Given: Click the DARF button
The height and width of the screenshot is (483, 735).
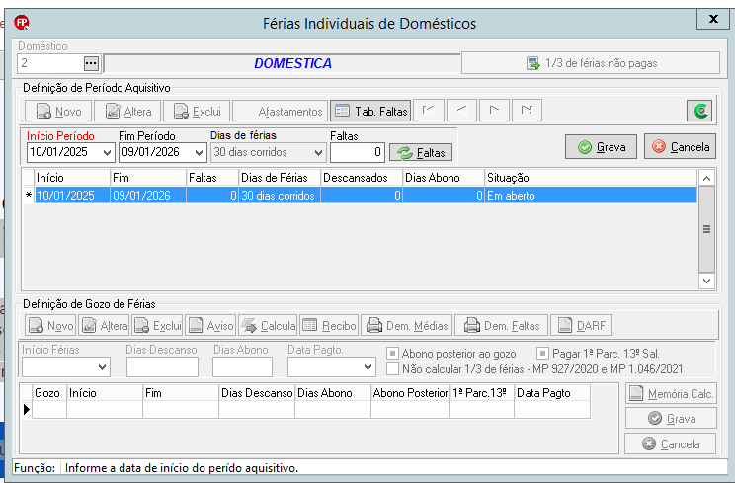Looking at the screenshot, I should click(x=581, y=326).
